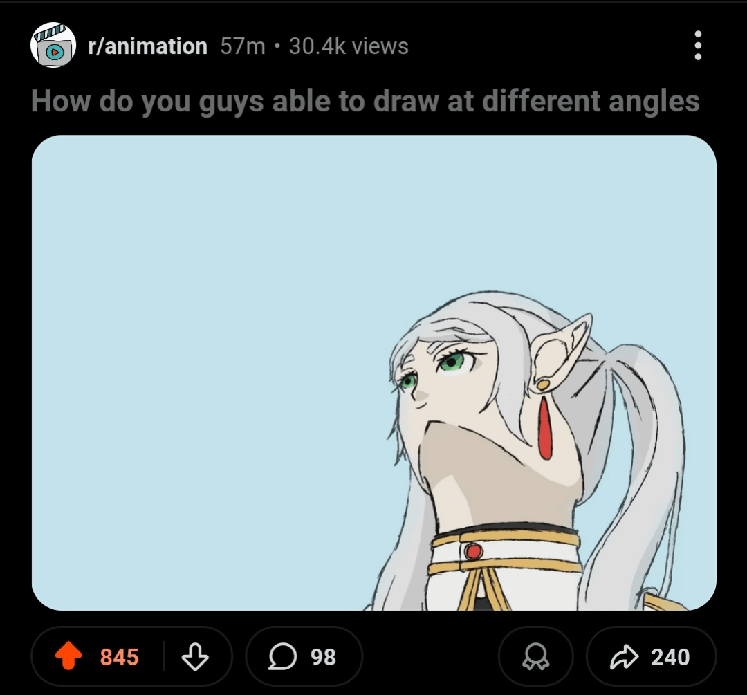Open the r/animation community avatar
The height and width of the screenshot is (695, 747).
coord(53,45)
